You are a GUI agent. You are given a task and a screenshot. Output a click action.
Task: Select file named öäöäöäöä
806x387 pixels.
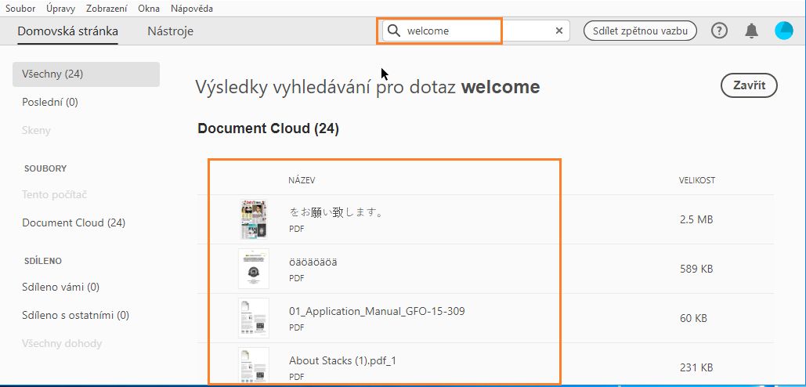(x=313, y=262)
